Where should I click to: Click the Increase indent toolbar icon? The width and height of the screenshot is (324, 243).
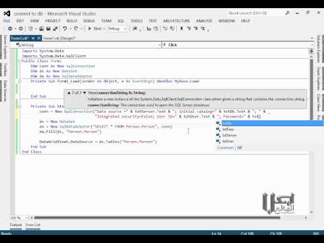point(172,28)
